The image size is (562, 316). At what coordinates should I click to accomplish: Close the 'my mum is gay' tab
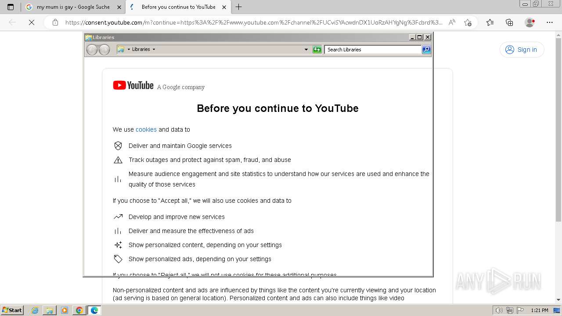[x=119, y=7]
